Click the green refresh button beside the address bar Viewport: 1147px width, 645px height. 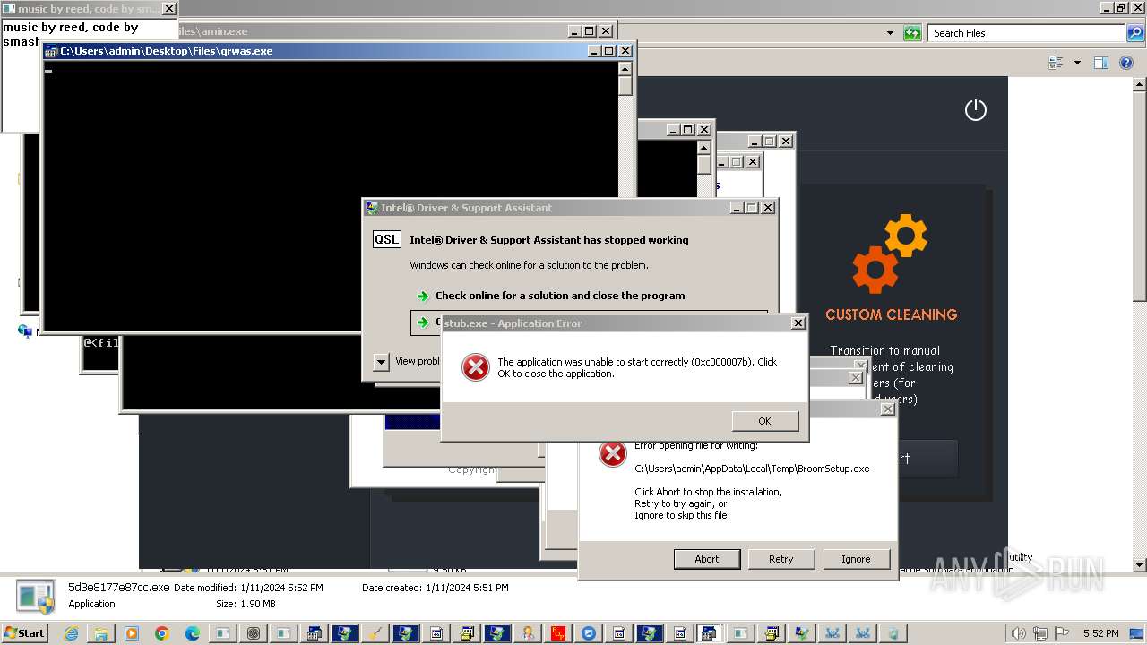coord(912,33)
